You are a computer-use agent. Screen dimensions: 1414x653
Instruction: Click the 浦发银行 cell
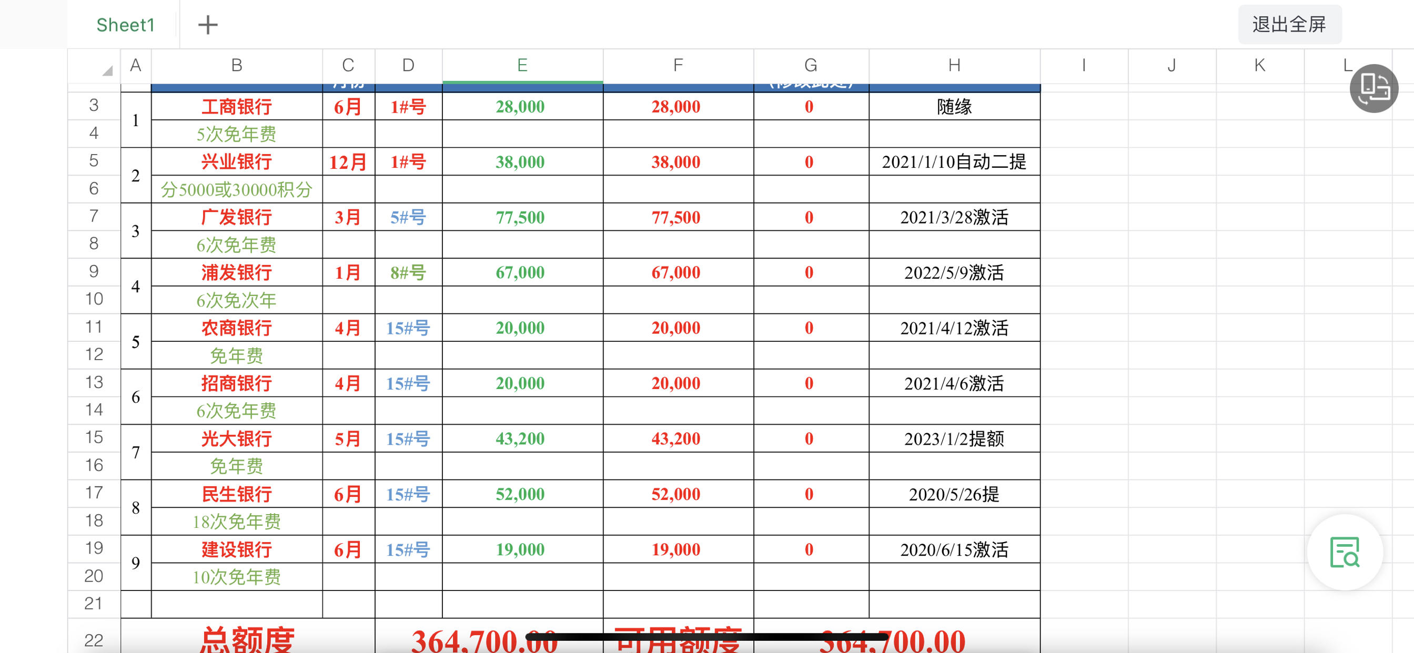pos(237,273)
